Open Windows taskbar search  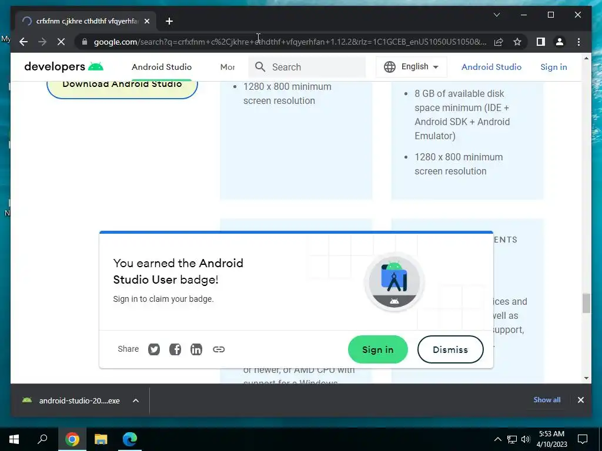(x=42, y=439)
